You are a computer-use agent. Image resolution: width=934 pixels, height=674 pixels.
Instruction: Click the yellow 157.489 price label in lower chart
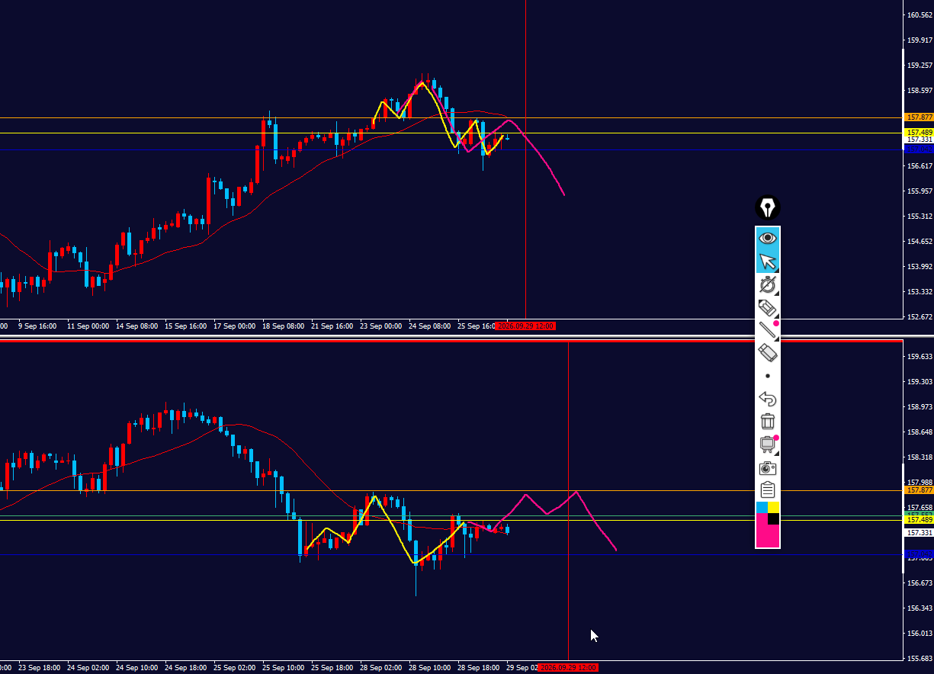click(918, 519)
